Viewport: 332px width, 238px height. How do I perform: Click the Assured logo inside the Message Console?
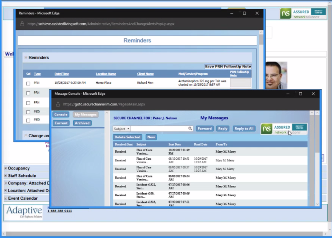(284, 129)
